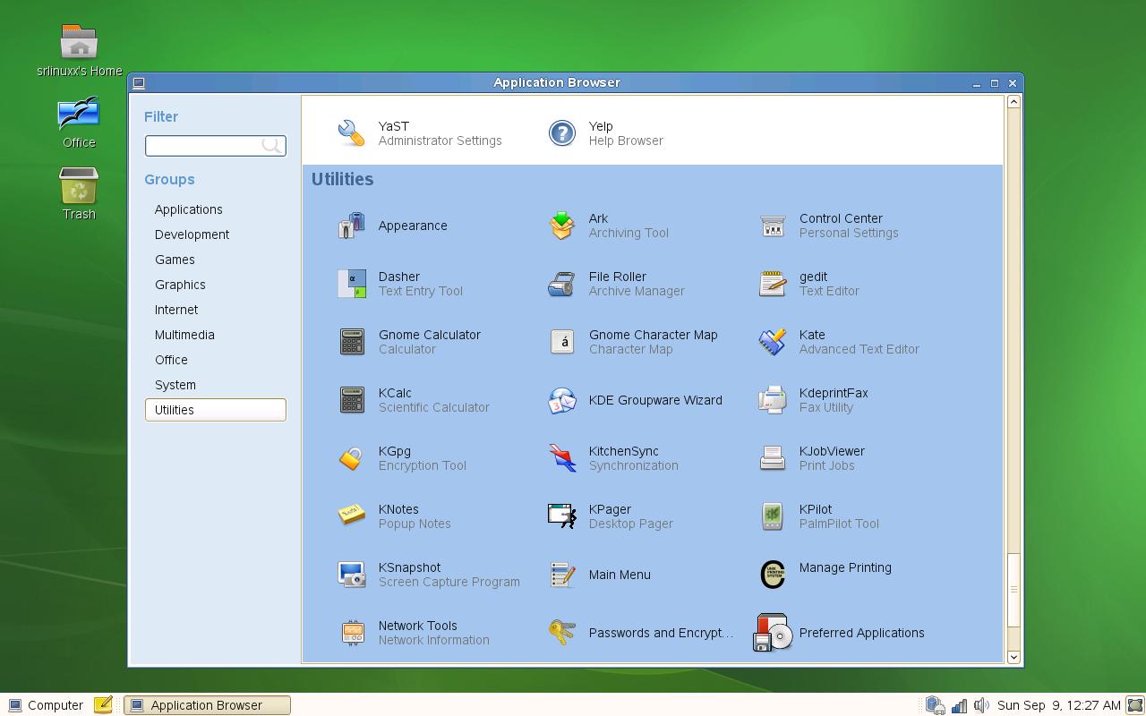Image resolution: width=1146 pixels, height=716 pixels.
Task: Select the Applications group
Action: click(x=215, y=209)
